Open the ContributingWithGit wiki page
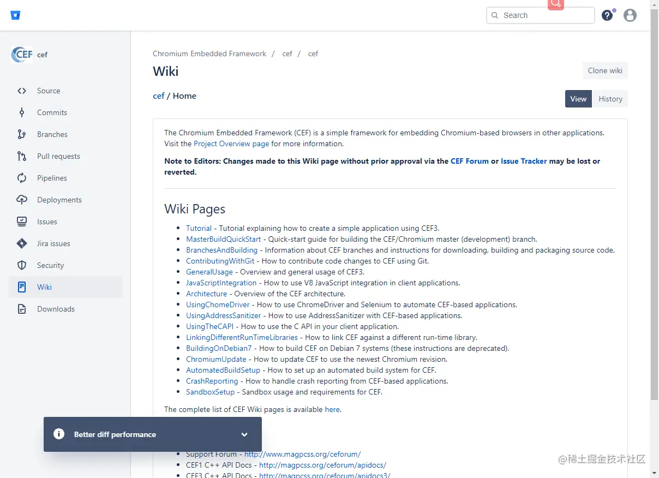659x478 pixels. [220, 261]
